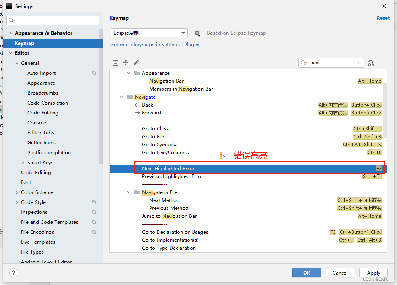
Task: Expand the Smart Keys item
Action: click(x=23, y=162)
